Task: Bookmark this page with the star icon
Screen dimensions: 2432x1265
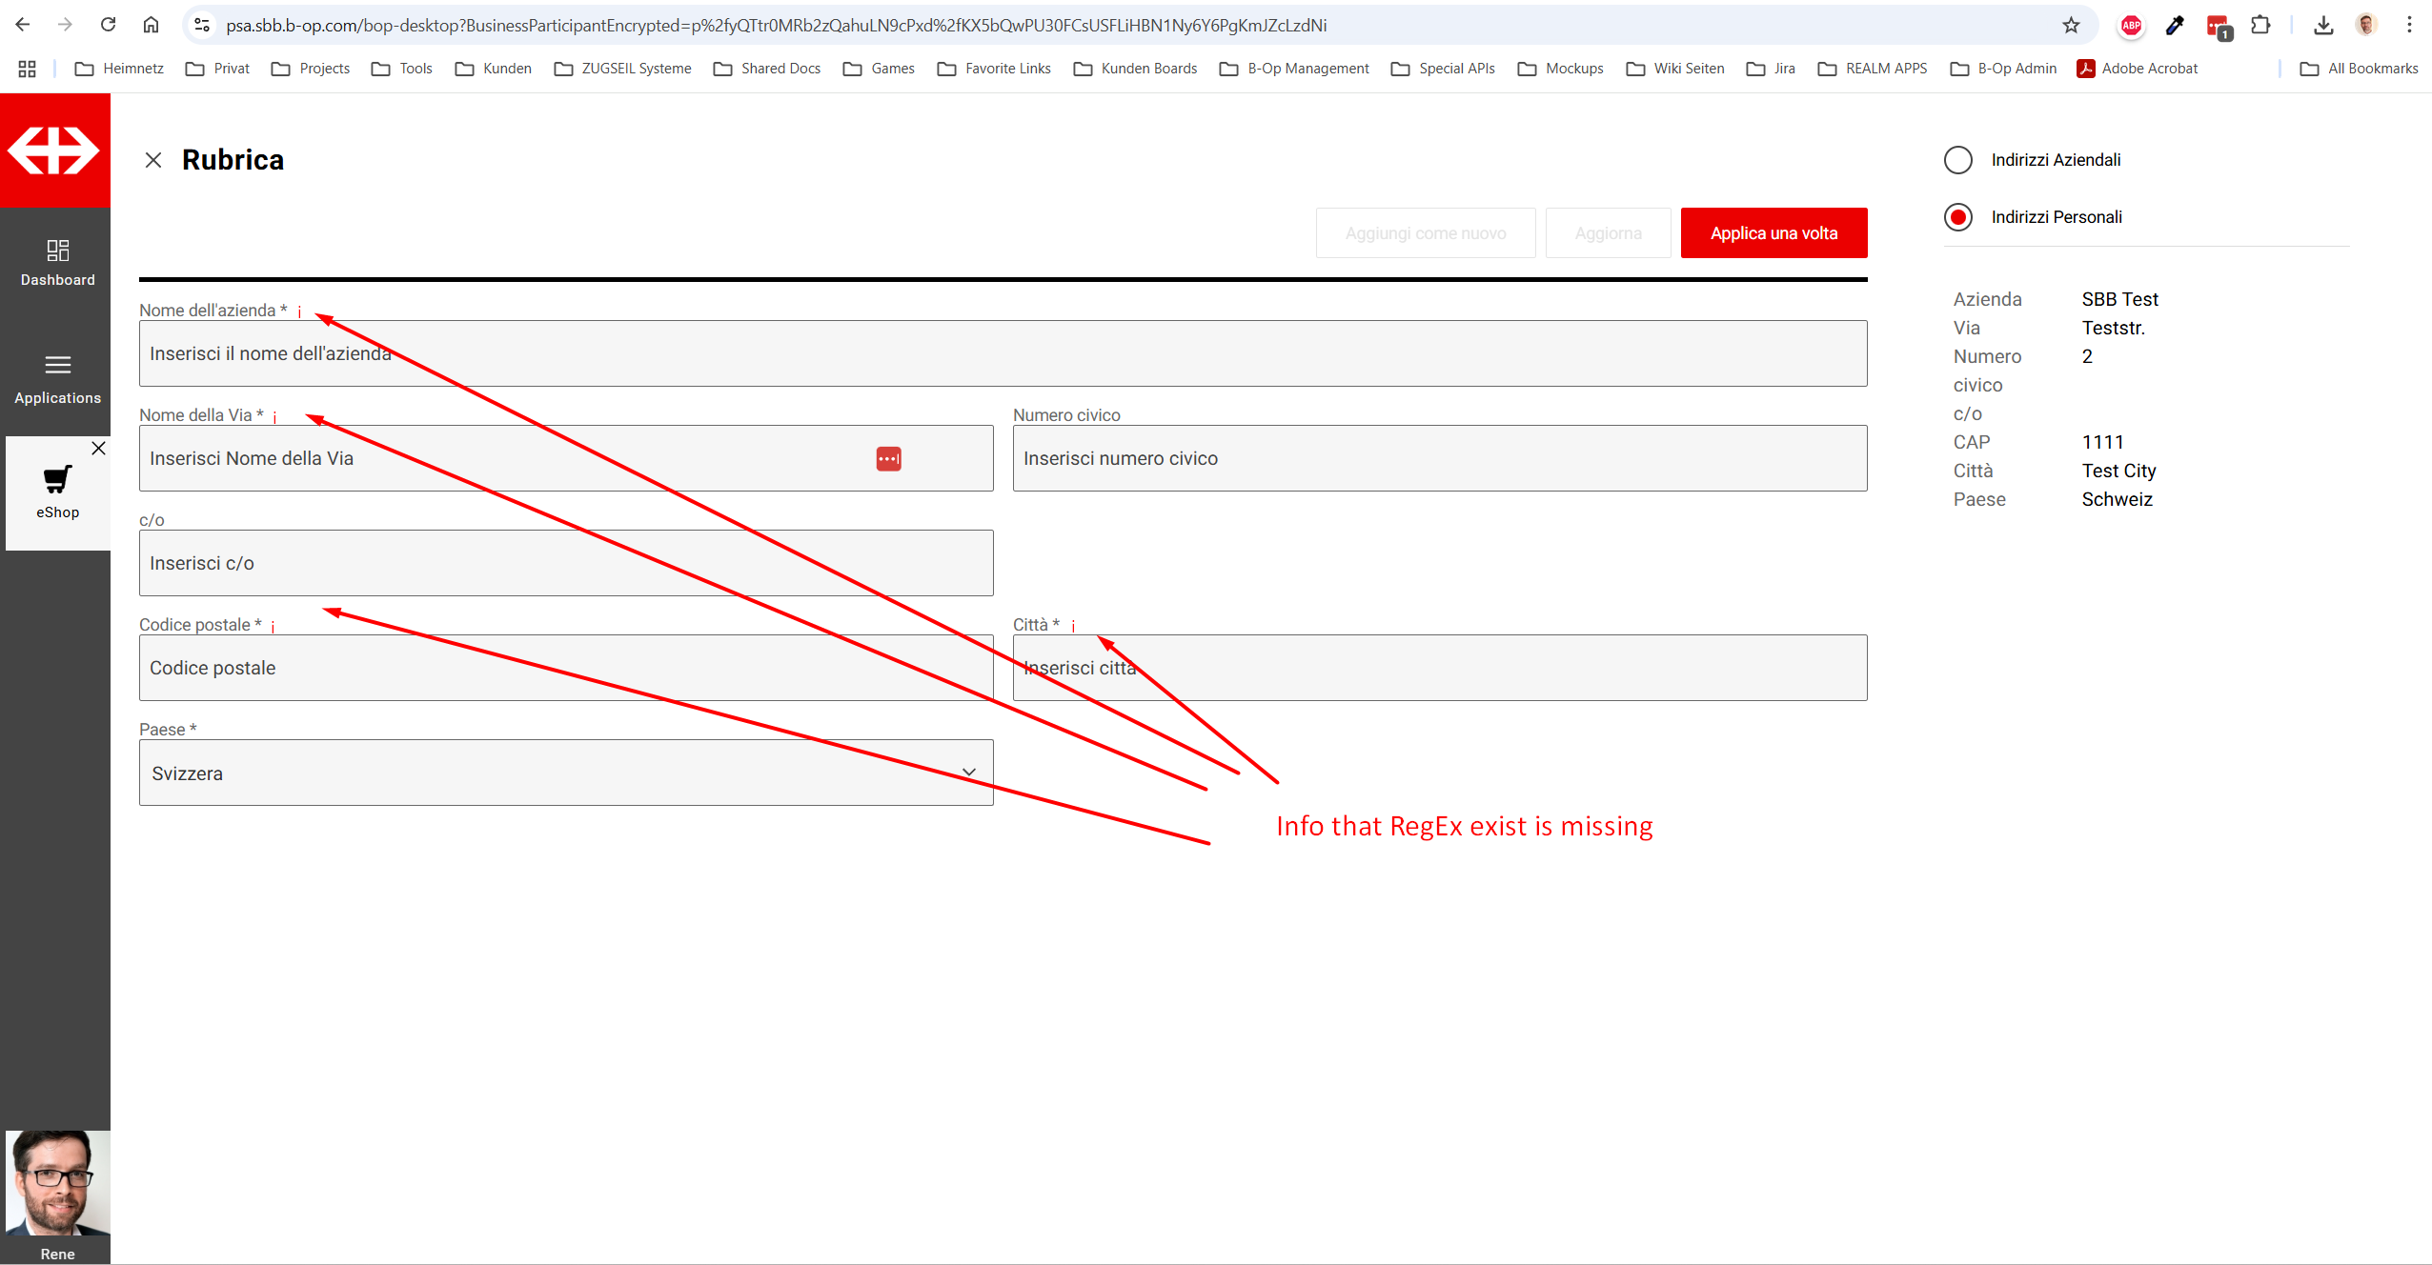Action: 2071,26
